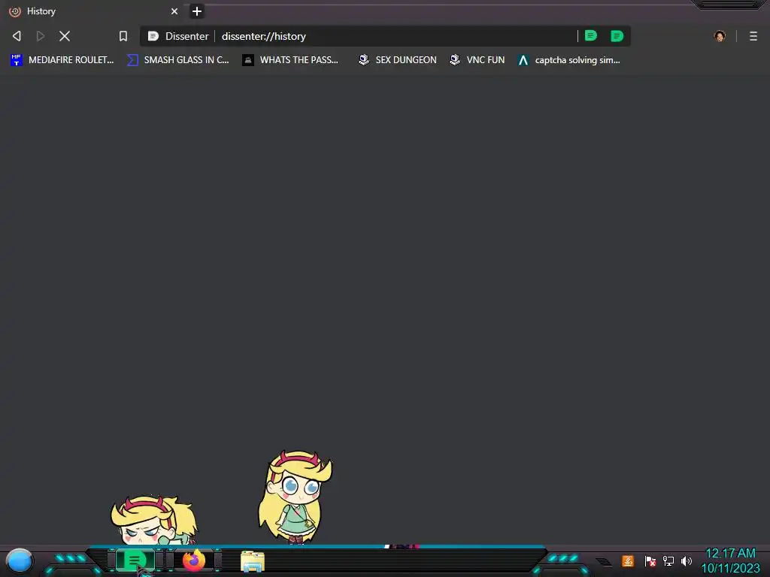Click the standing blonde cartoon girl
Image resolution: width=770 pixels, height=577 pixels.
[295, 497]
